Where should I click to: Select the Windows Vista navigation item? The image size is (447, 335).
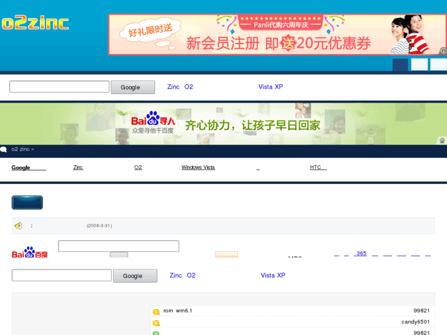coord(198,167)
